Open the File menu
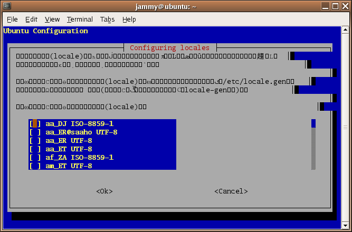Viewport: 352px width, 232px height. coord(12,20)
